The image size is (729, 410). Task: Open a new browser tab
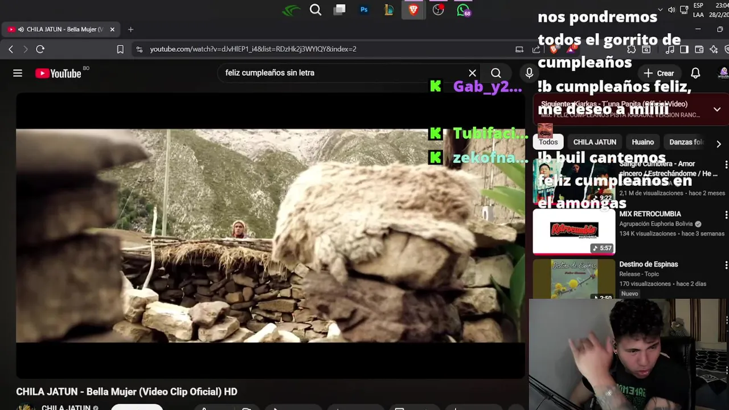click(x=130, y=29)
